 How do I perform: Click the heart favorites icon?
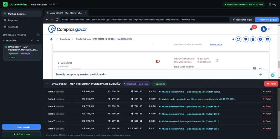click(x=246, y=39)
